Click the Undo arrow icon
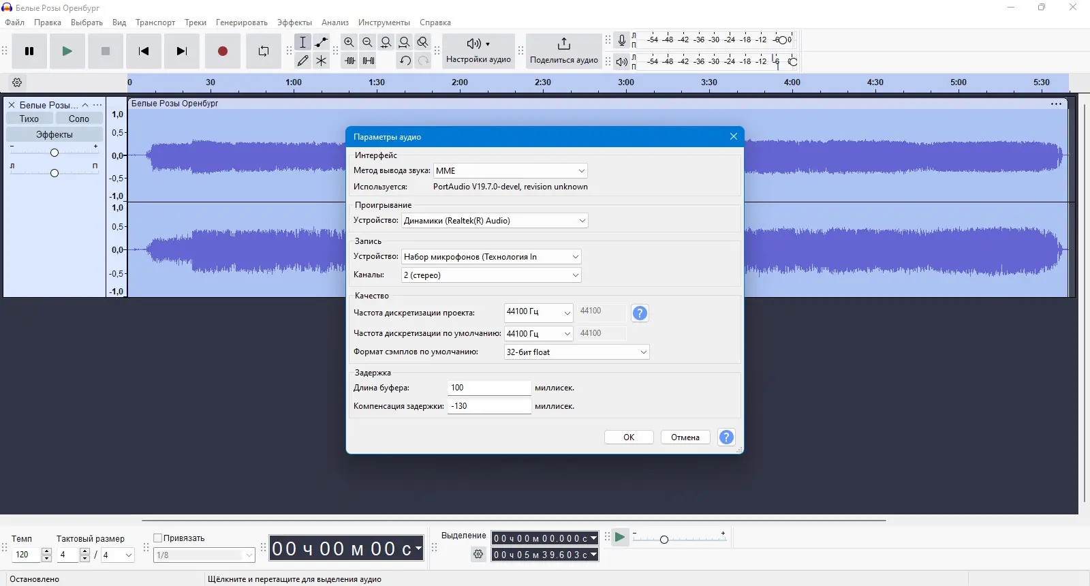The width and height of the screenshot is (1090, 586). (x=405, y=61)
